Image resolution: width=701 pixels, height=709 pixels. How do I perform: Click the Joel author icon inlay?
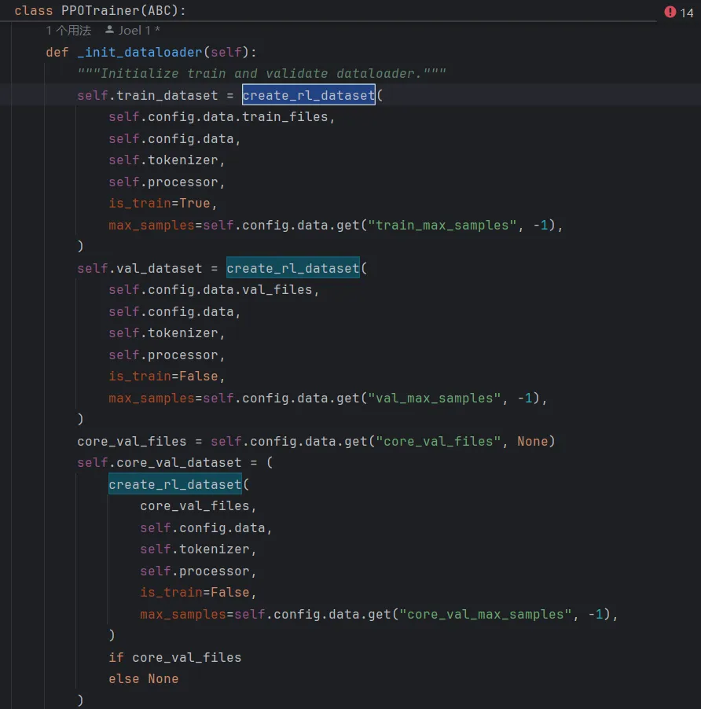109,30
